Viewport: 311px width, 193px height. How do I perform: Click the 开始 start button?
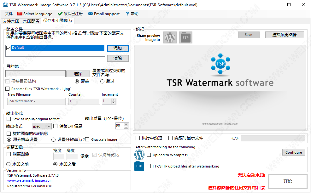click(x=288, y=181)
